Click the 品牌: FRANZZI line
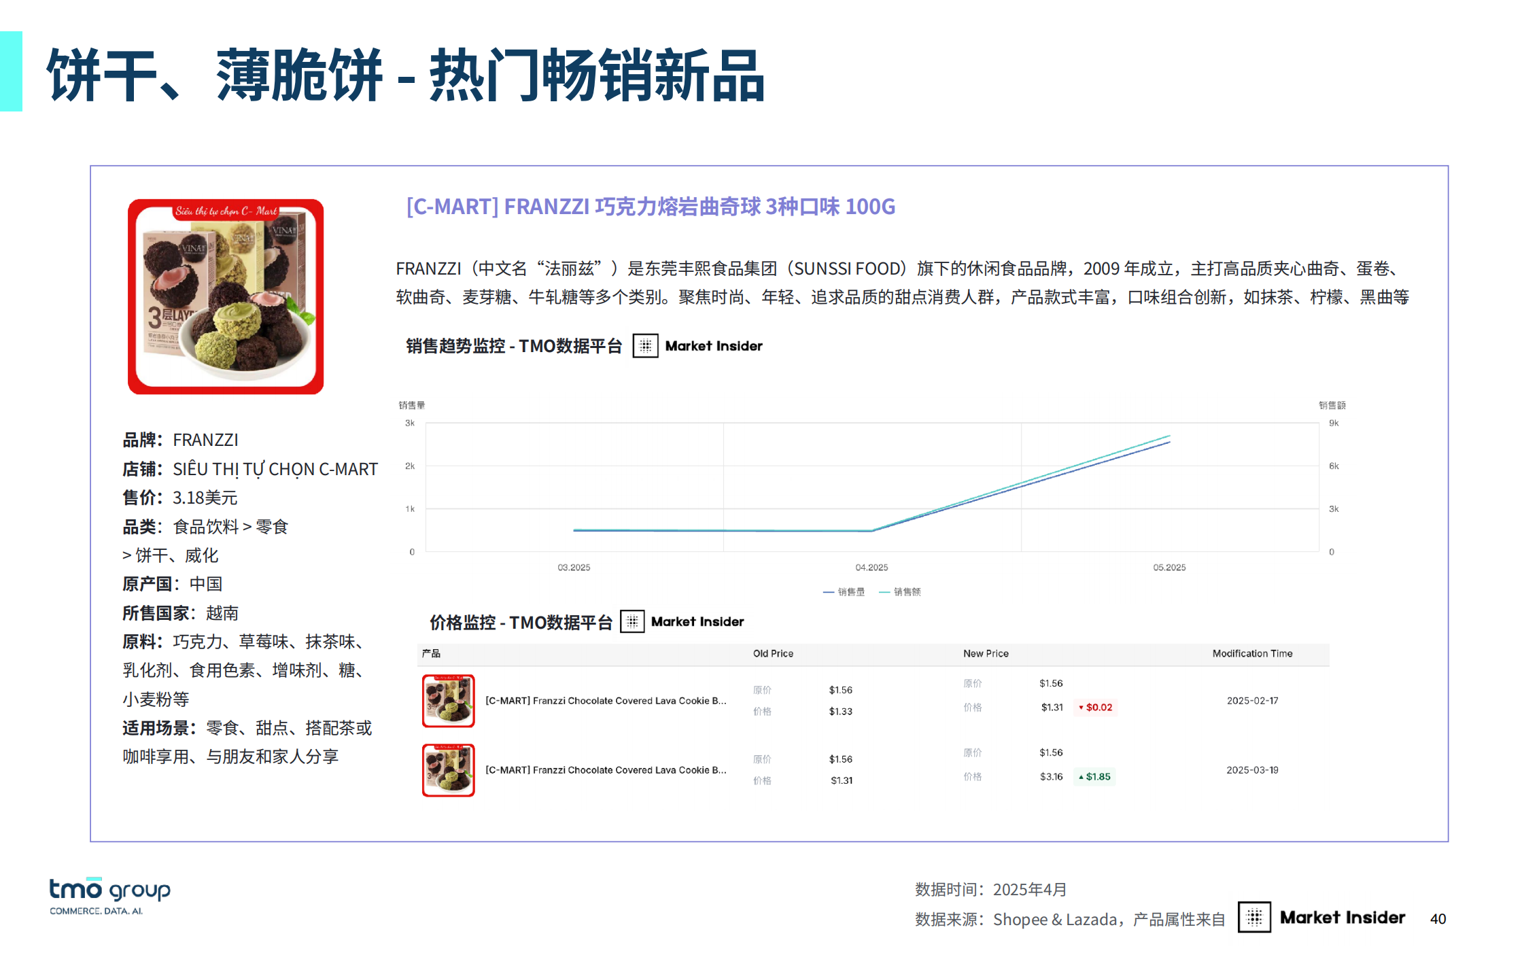1524x953 pixels. pyautogui.click(x=180, y=440)
